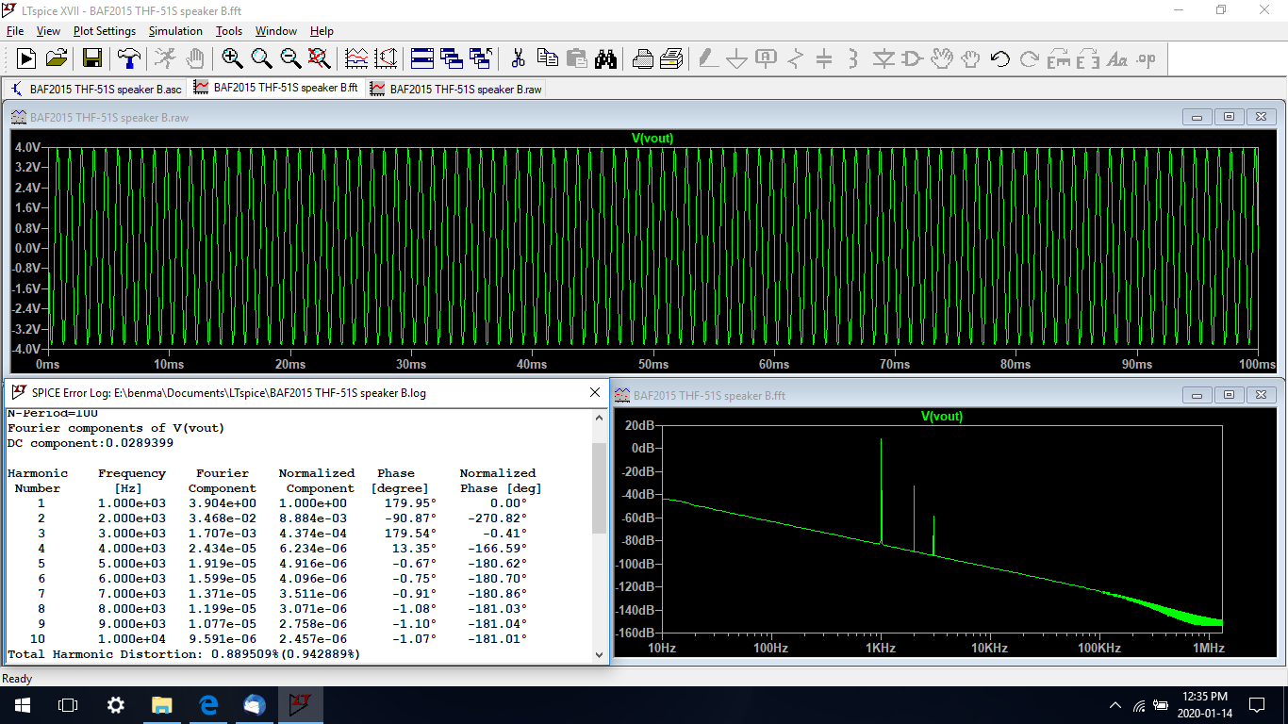Viewport: 1288px width, 724px height.
Task: Open the Windows Start menu
Action: (x=23, y=704)
